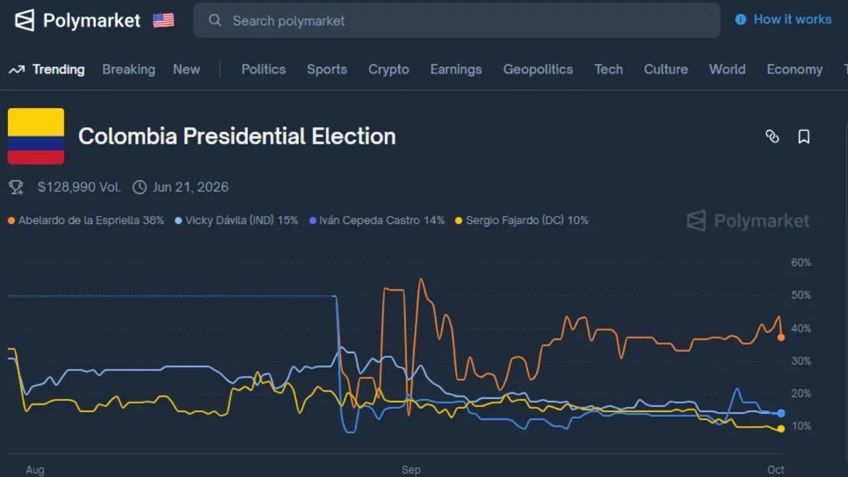The width and height of the screenshot is (848, 477).
Task: Switch to the Crypto category tab
Action: (388, 70)
